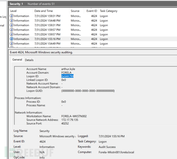This screenshot has height=159, width=177.
Task: Click the Task Category value Logon in details
Action: click(x=103, y=142)
